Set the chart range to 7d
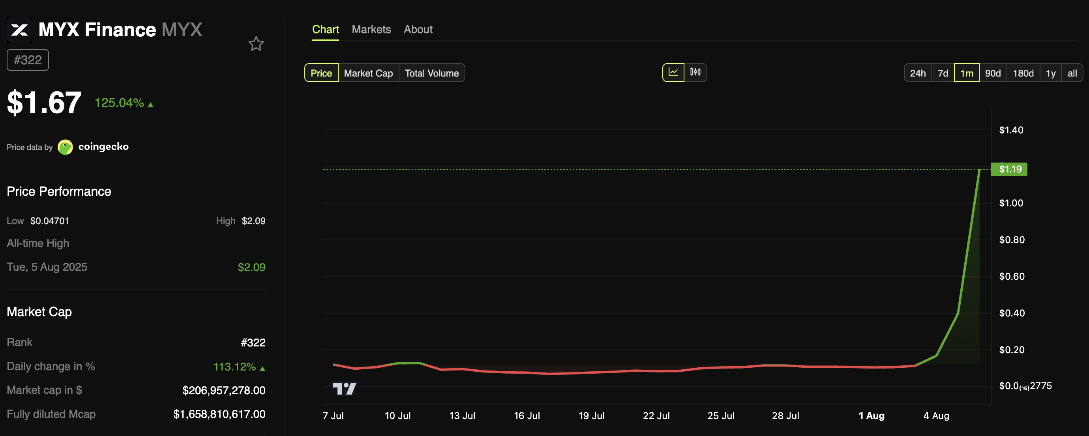 tap(943, 73)
